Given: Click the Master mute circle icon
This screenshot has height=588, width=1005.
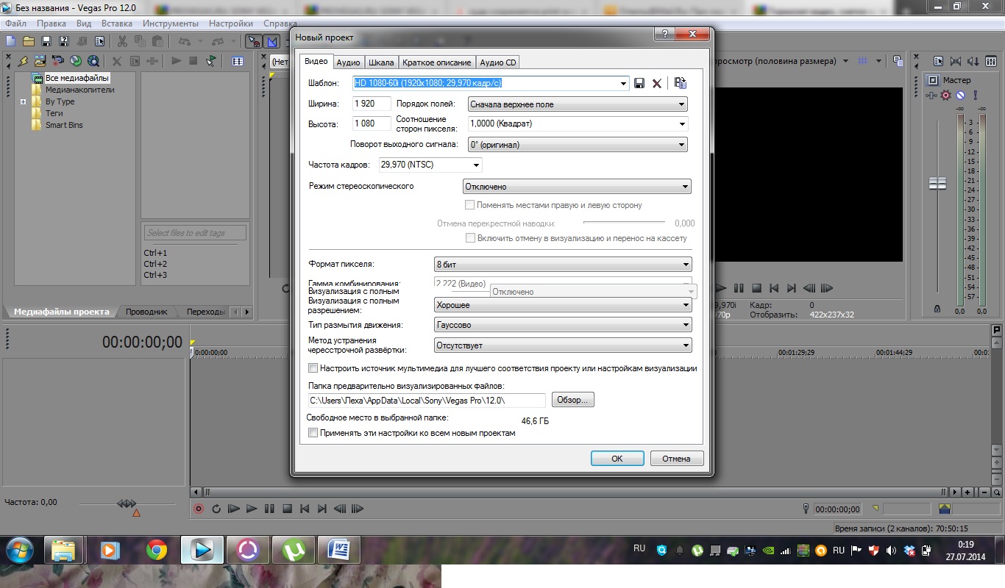Looking at the screenshot, I should click(960, 96).
